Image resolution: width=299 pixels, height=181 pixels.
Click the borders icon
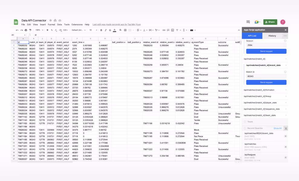(x=125, y=30)
